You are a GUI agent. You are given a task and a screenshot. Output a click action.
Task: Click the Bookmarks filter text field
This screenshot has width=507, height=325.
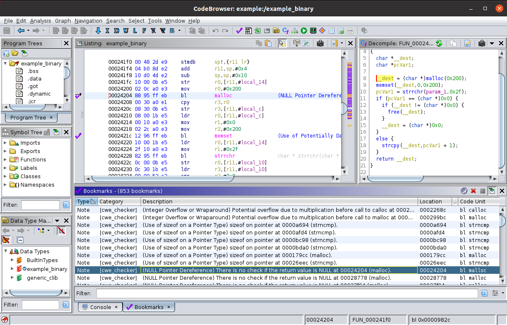click(x=288, y=293)
